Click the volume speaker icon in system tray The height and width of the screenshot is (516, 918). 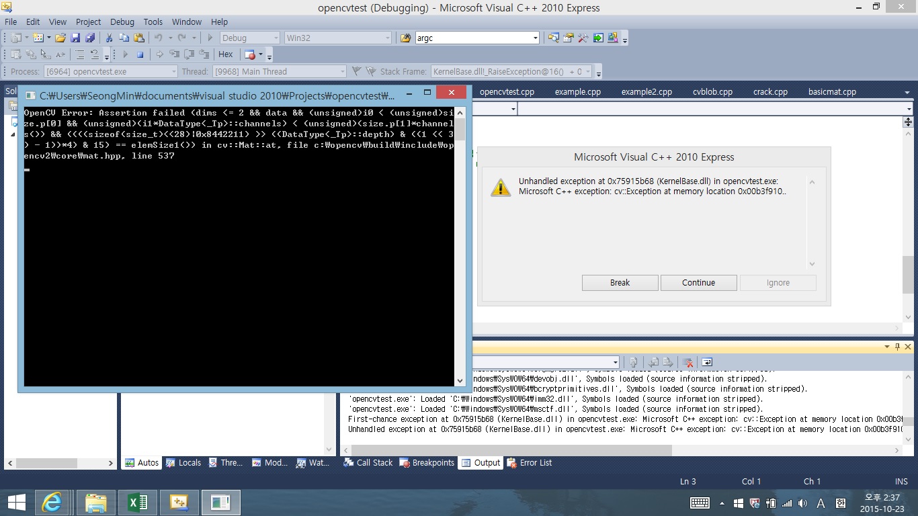[802, 503]
